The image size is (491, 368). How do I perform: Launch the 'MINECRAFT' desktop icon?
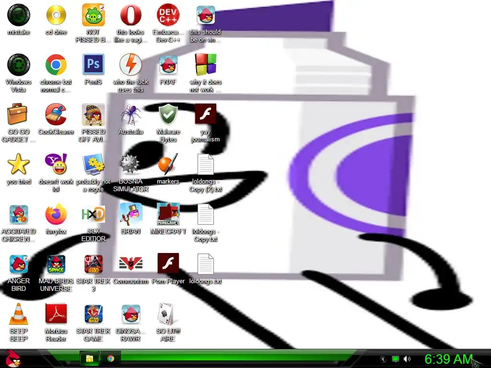[x=168, y=214]
